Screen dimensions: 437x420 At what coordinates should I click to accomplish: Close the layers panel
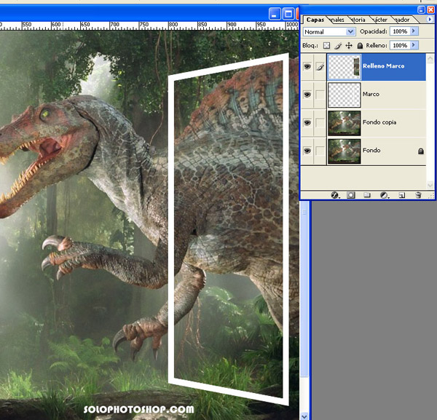(x=430, y=10)
